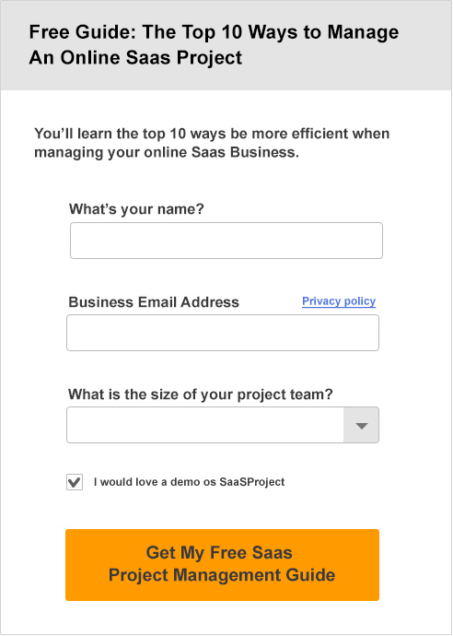This screenshot has width=453, height=636.
Task: Follow the Privacy policy link
Action: pyautogui.click(x=339, y=301)
